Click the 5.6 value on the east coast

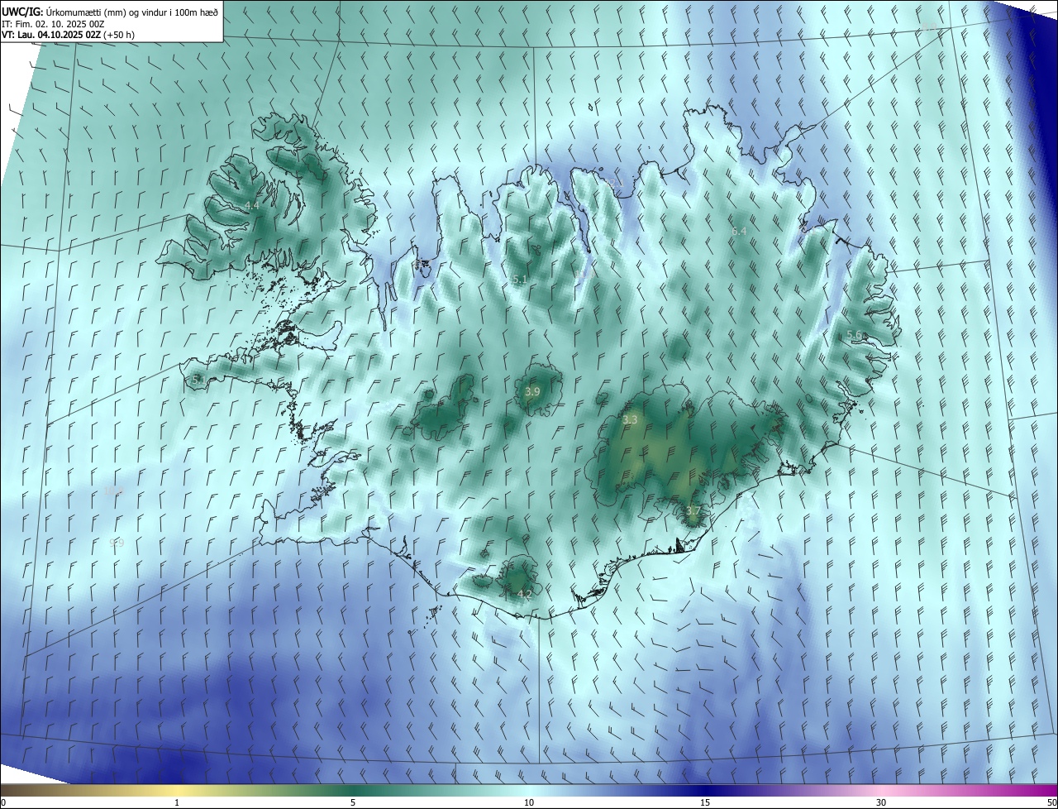[x=855, y=335]
